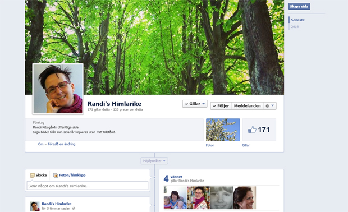Click the för 5 timmar sedan timestamp

pyautogui.click(x=56, y=209)
